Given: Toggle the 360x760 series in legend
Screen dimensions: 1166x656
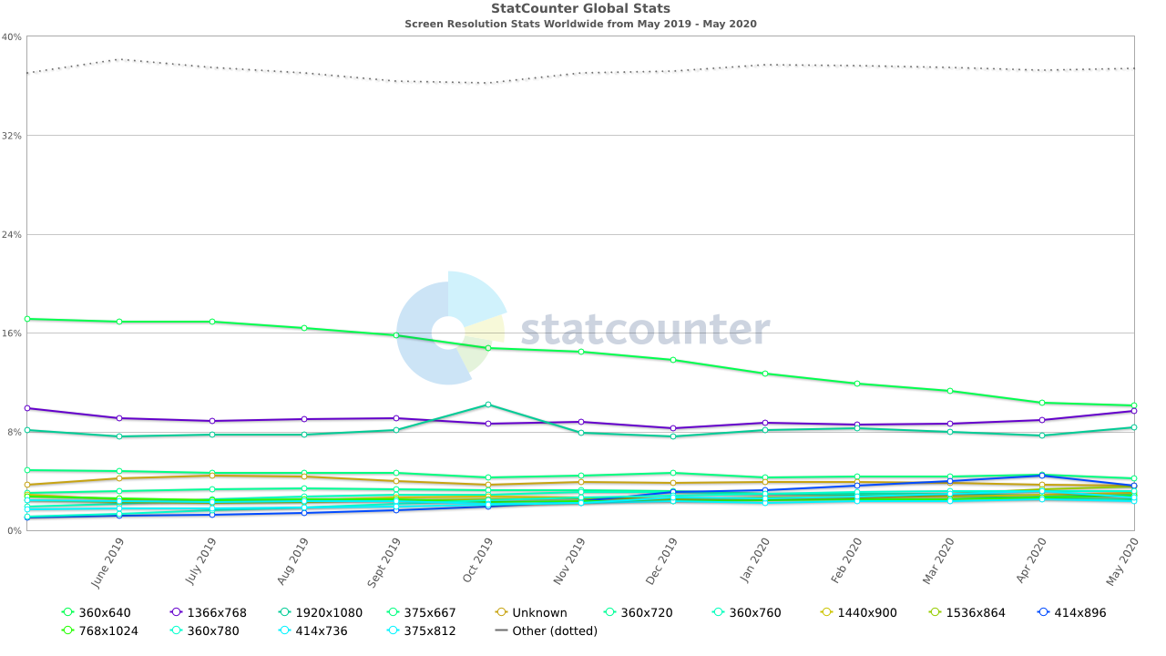Looking at the screenshot, I should [755, 612].
